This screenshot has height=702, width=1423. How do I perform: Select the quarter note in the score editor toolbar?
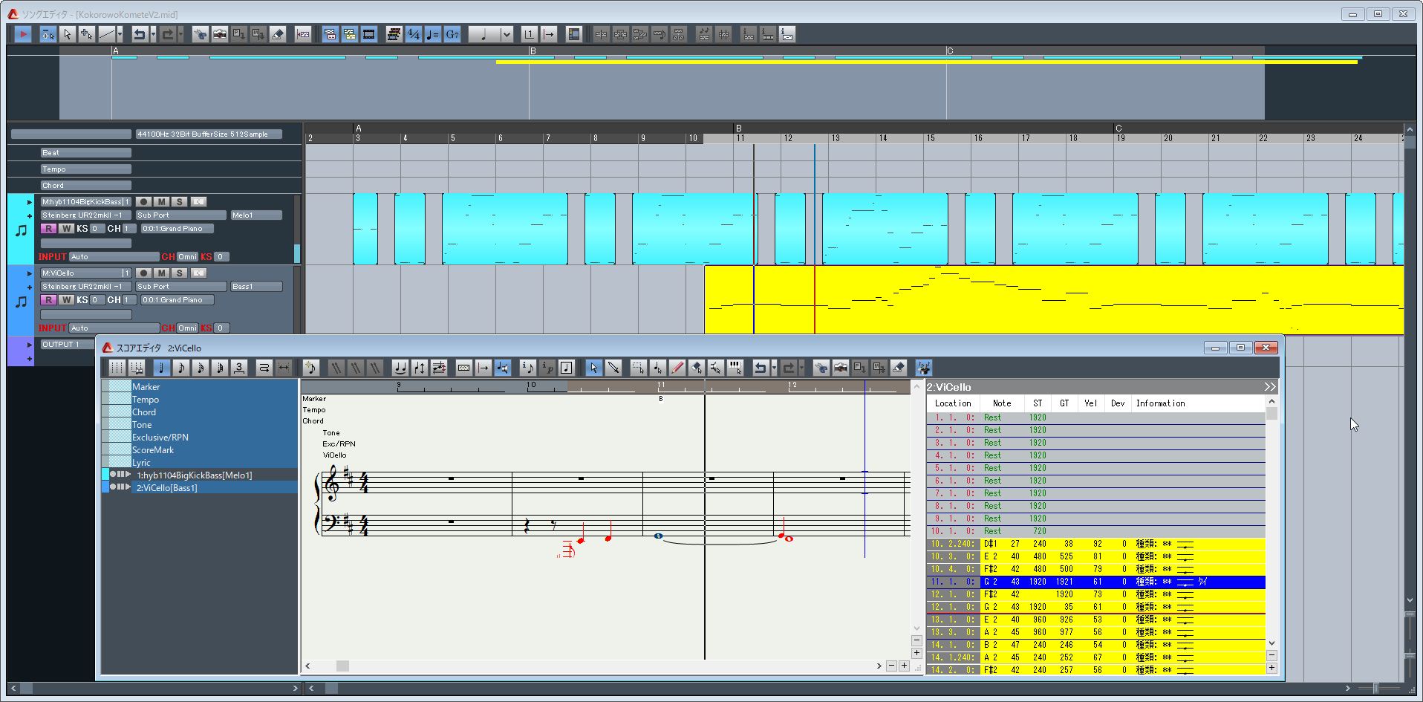pos(162,368)
